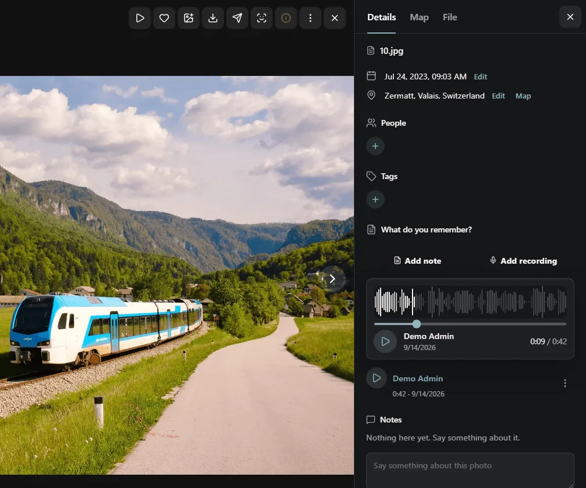Image resolution: width=586 pixels, height=488 pixels.
Task: Add a person with the plus button
Action: [x=375, y=146]
